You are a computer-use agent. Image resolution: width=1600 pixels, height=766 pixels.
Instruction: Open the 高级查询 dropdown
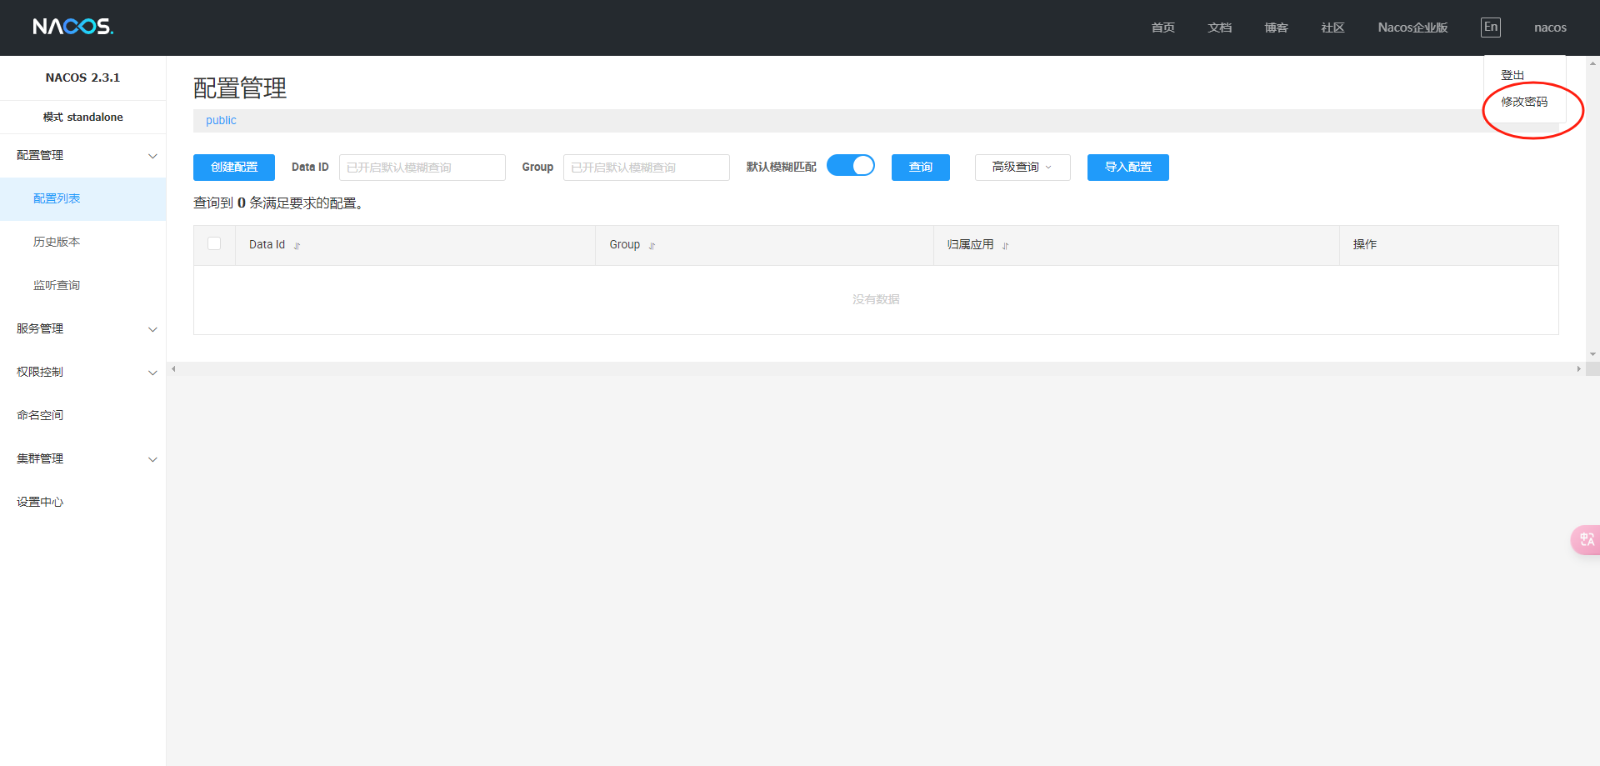[1022, 168]
